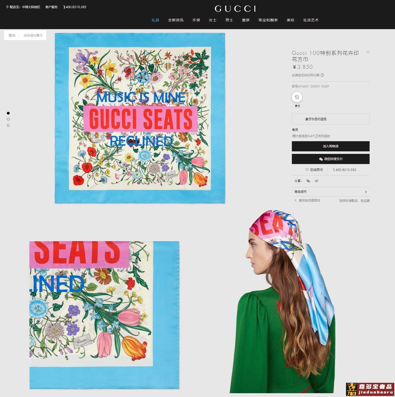This screenshot has width=395, height=397.
Task: Change delivery region 中国大陆地区
Action: tap(31, 7)
